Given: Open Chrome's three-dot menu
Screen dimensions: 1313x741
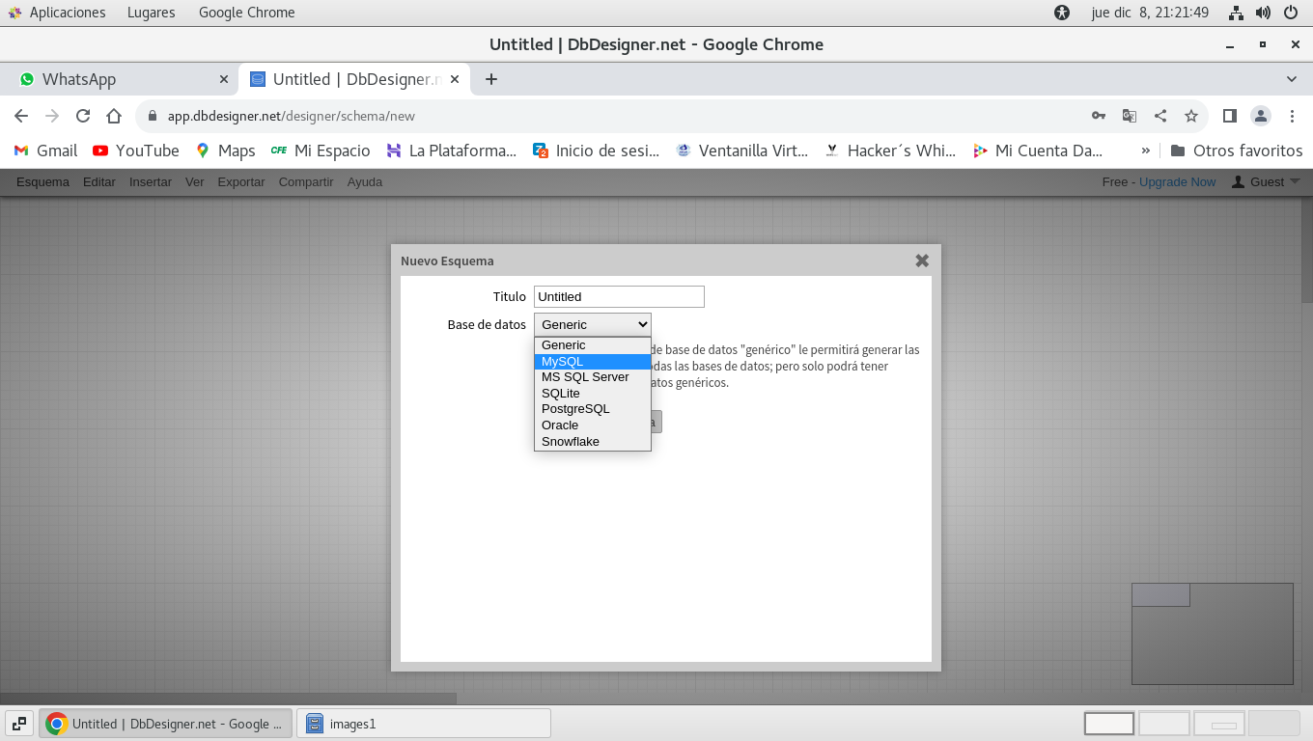Looking at the screenshot, I should (x=1293, y=116).
